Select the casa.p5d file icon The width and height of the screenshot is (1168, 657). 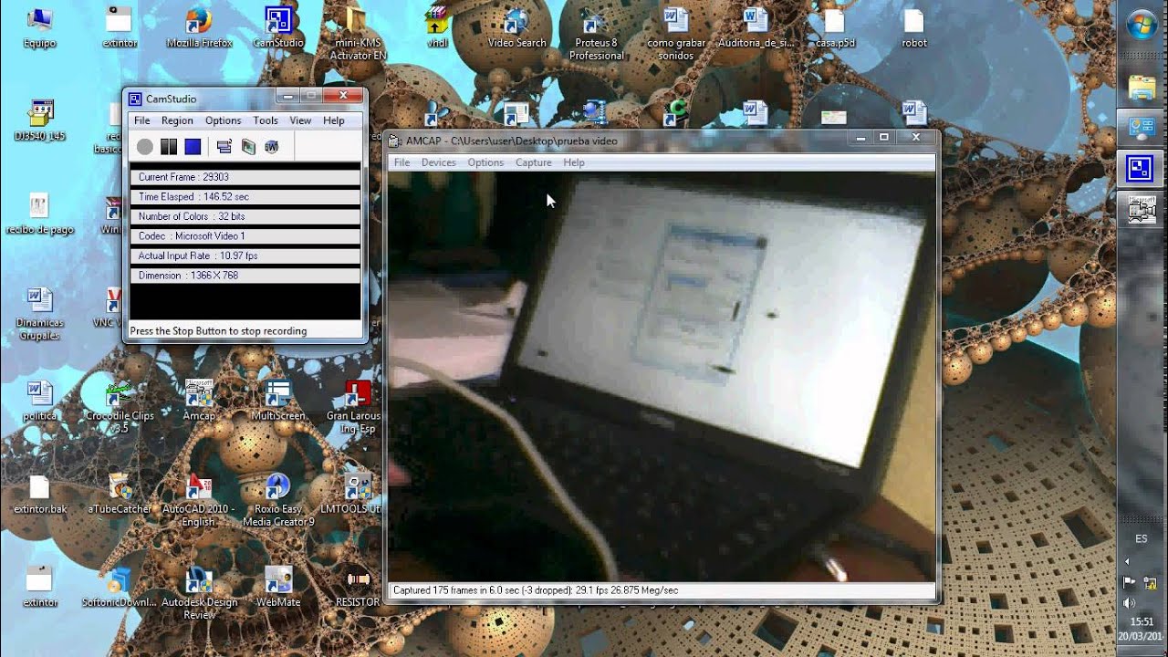click(x=834, y=28)
